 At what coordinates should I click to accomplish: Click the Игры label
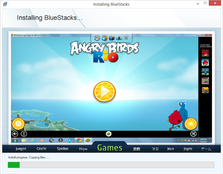pos(83,149)
